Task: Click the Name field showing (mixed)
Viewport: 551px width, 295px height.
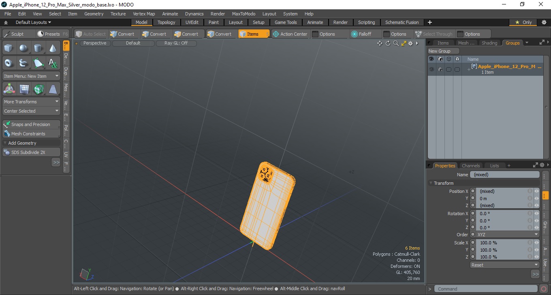Action: (x=505, y=175)
